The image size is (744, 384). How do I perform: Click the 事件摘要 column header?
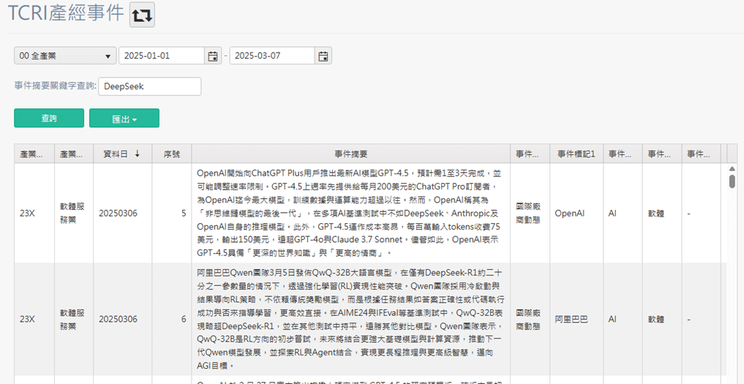pyautogui.click(x=350, y=154)
